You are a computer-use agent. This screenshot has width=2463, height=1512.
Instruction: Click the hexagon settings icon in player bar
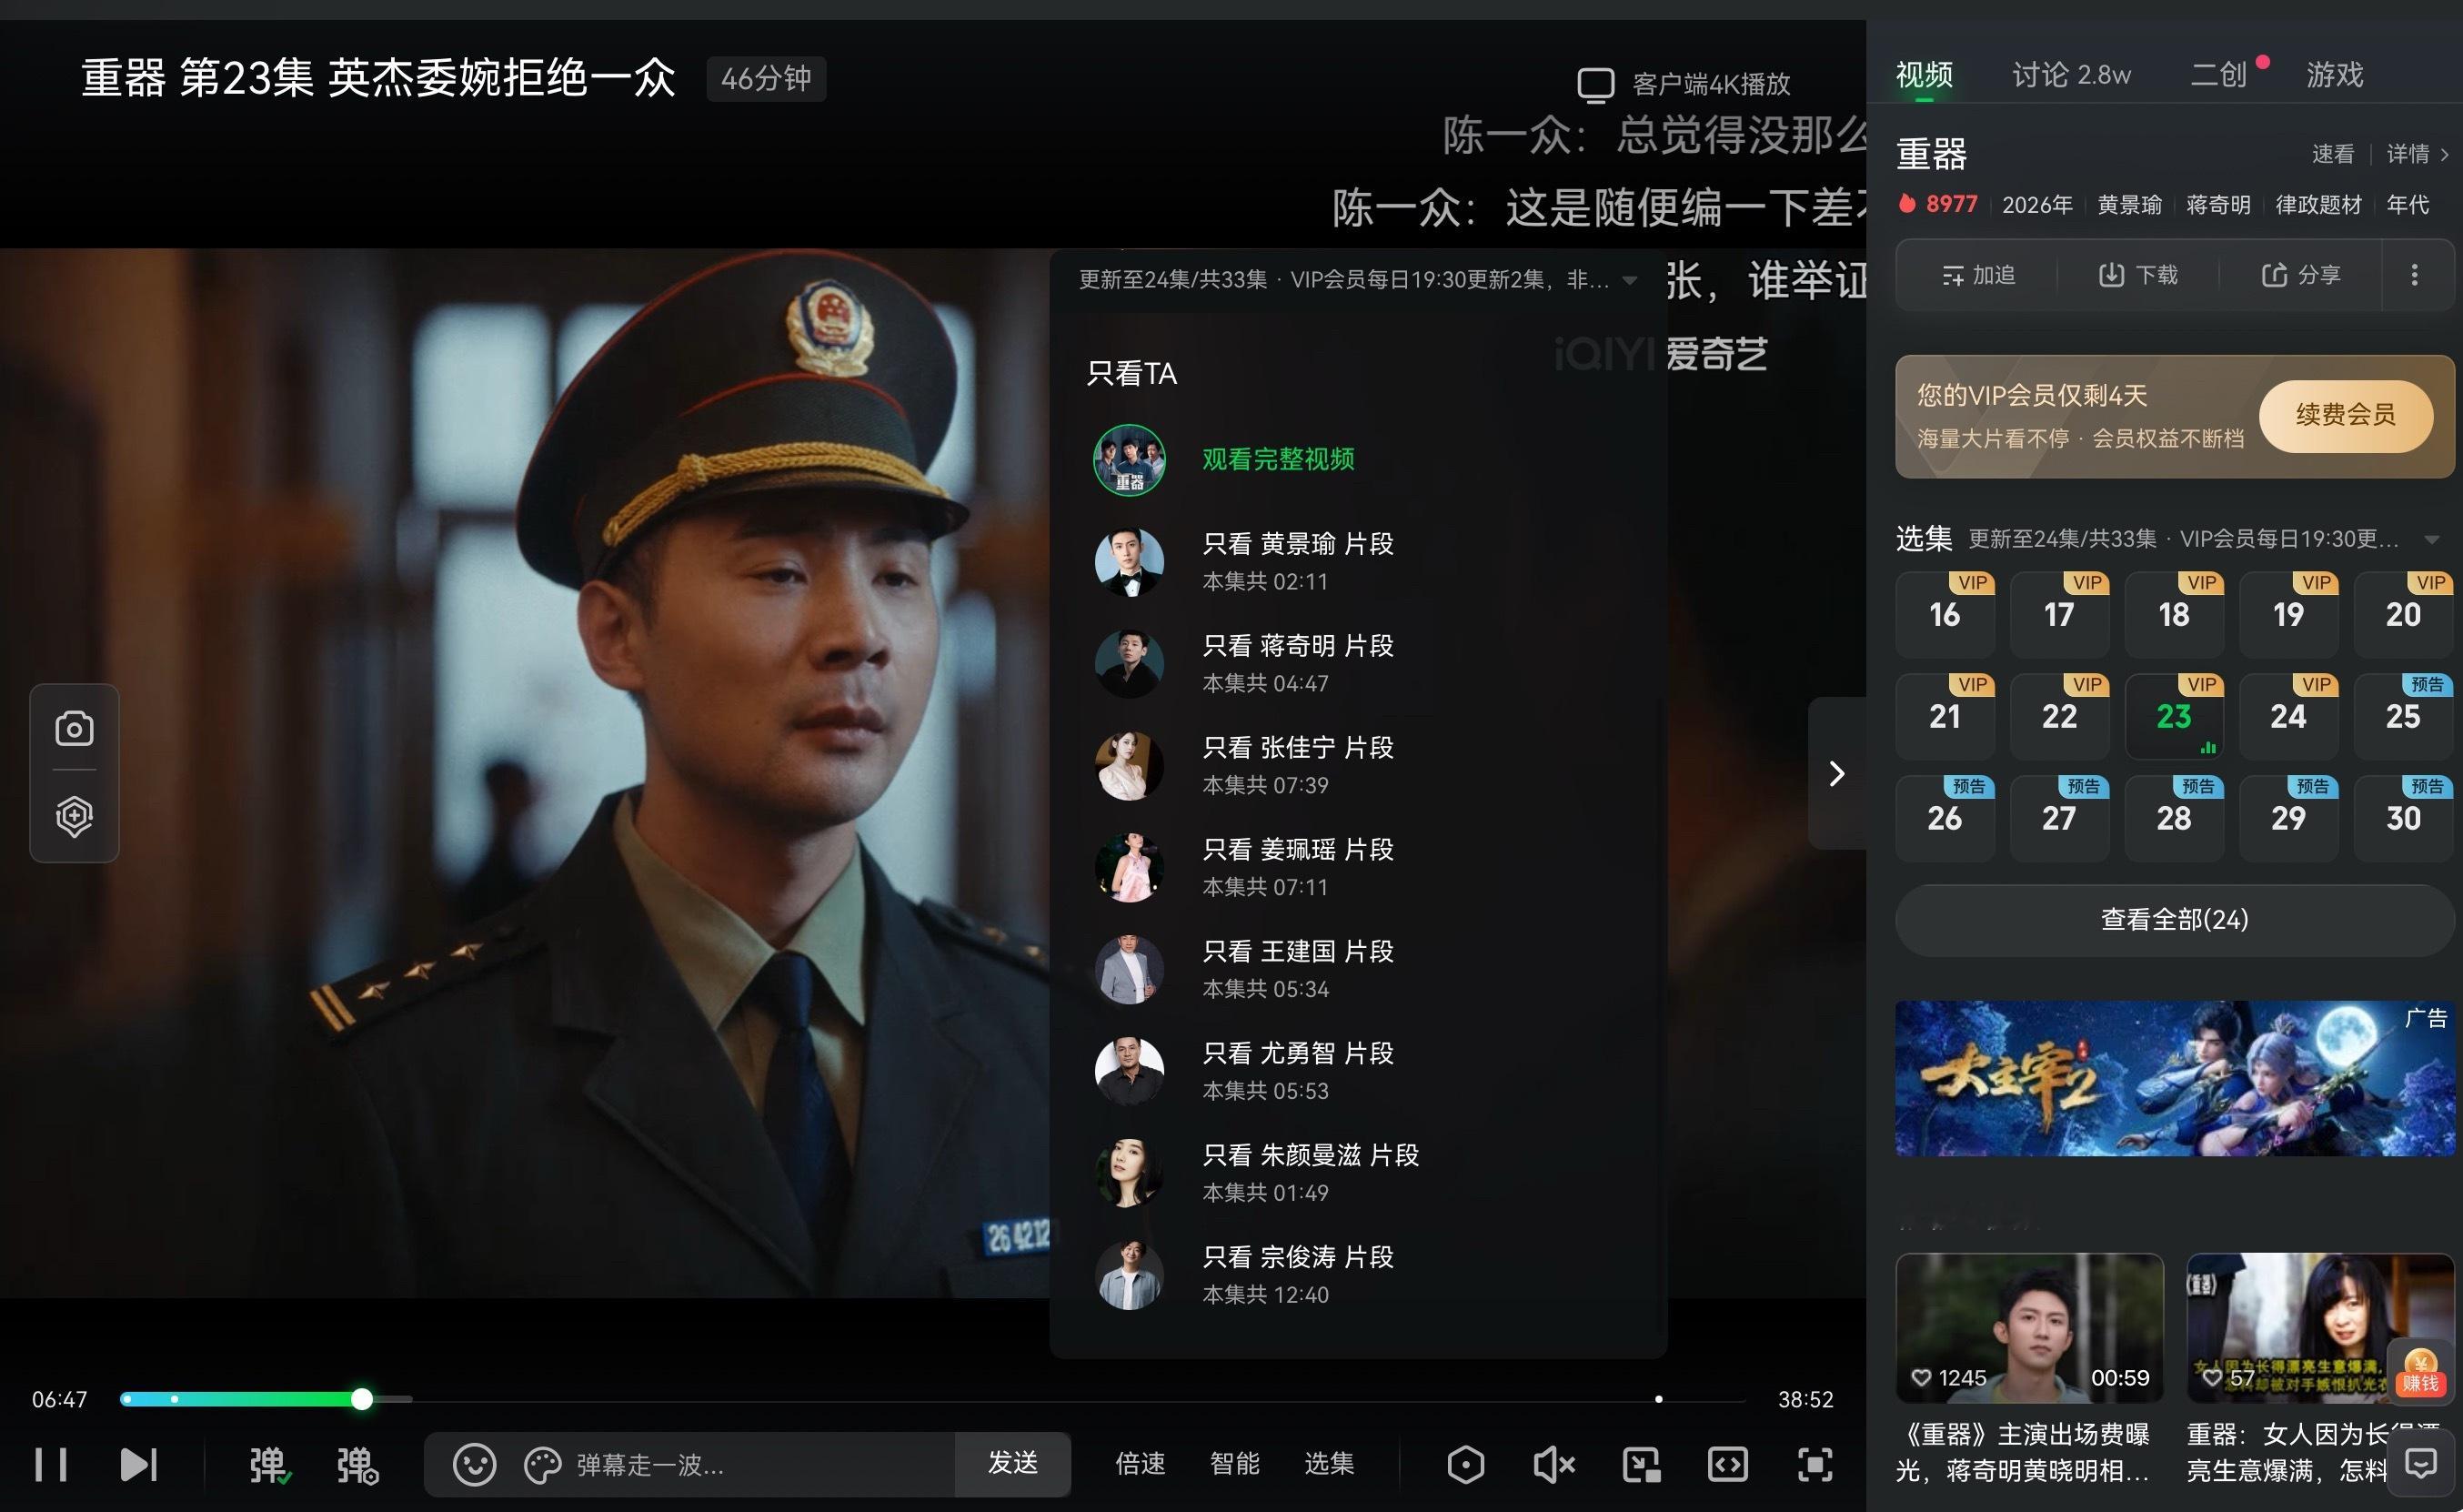coord(1465,1465)
